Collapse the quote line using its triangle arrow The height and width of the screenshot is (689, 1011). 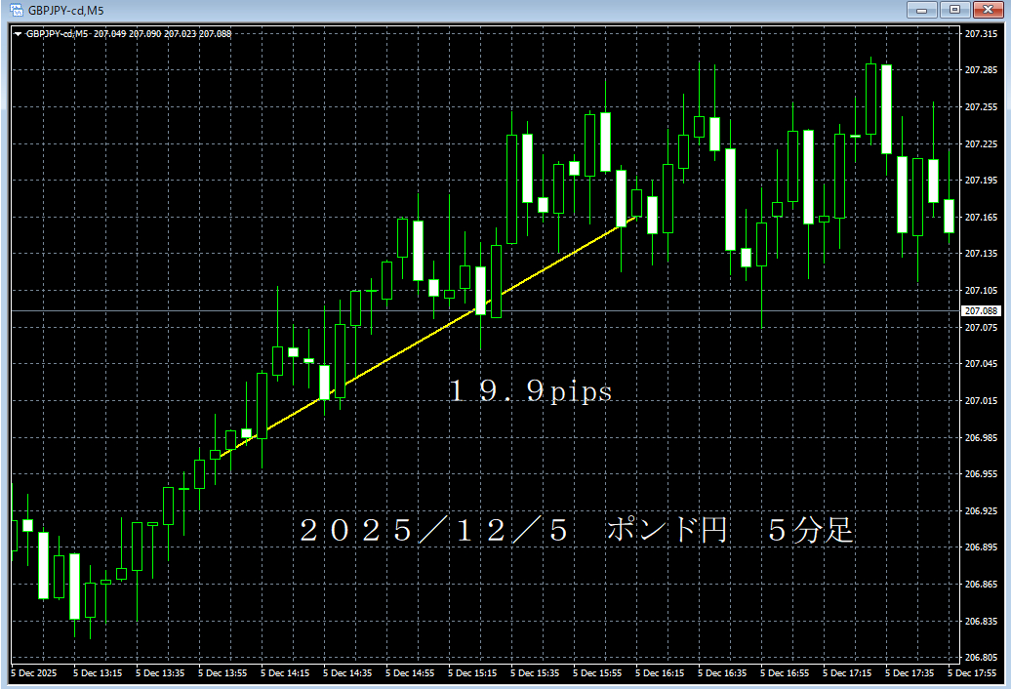[18, 33]
